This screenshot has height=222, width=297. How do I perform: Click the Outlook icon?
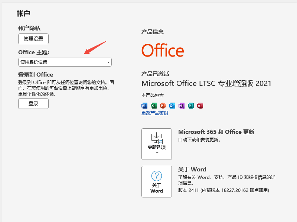172,106
